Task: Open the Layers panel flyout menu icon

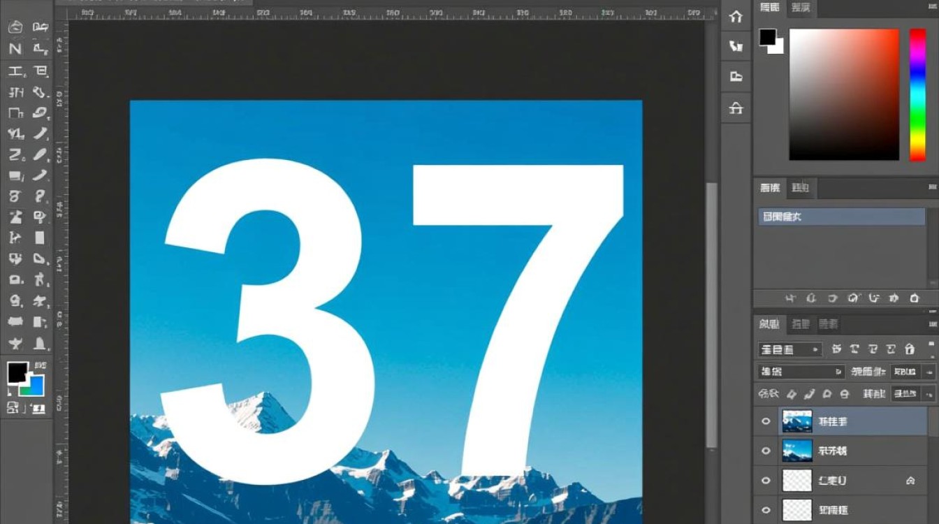Action: click(933, 324)
